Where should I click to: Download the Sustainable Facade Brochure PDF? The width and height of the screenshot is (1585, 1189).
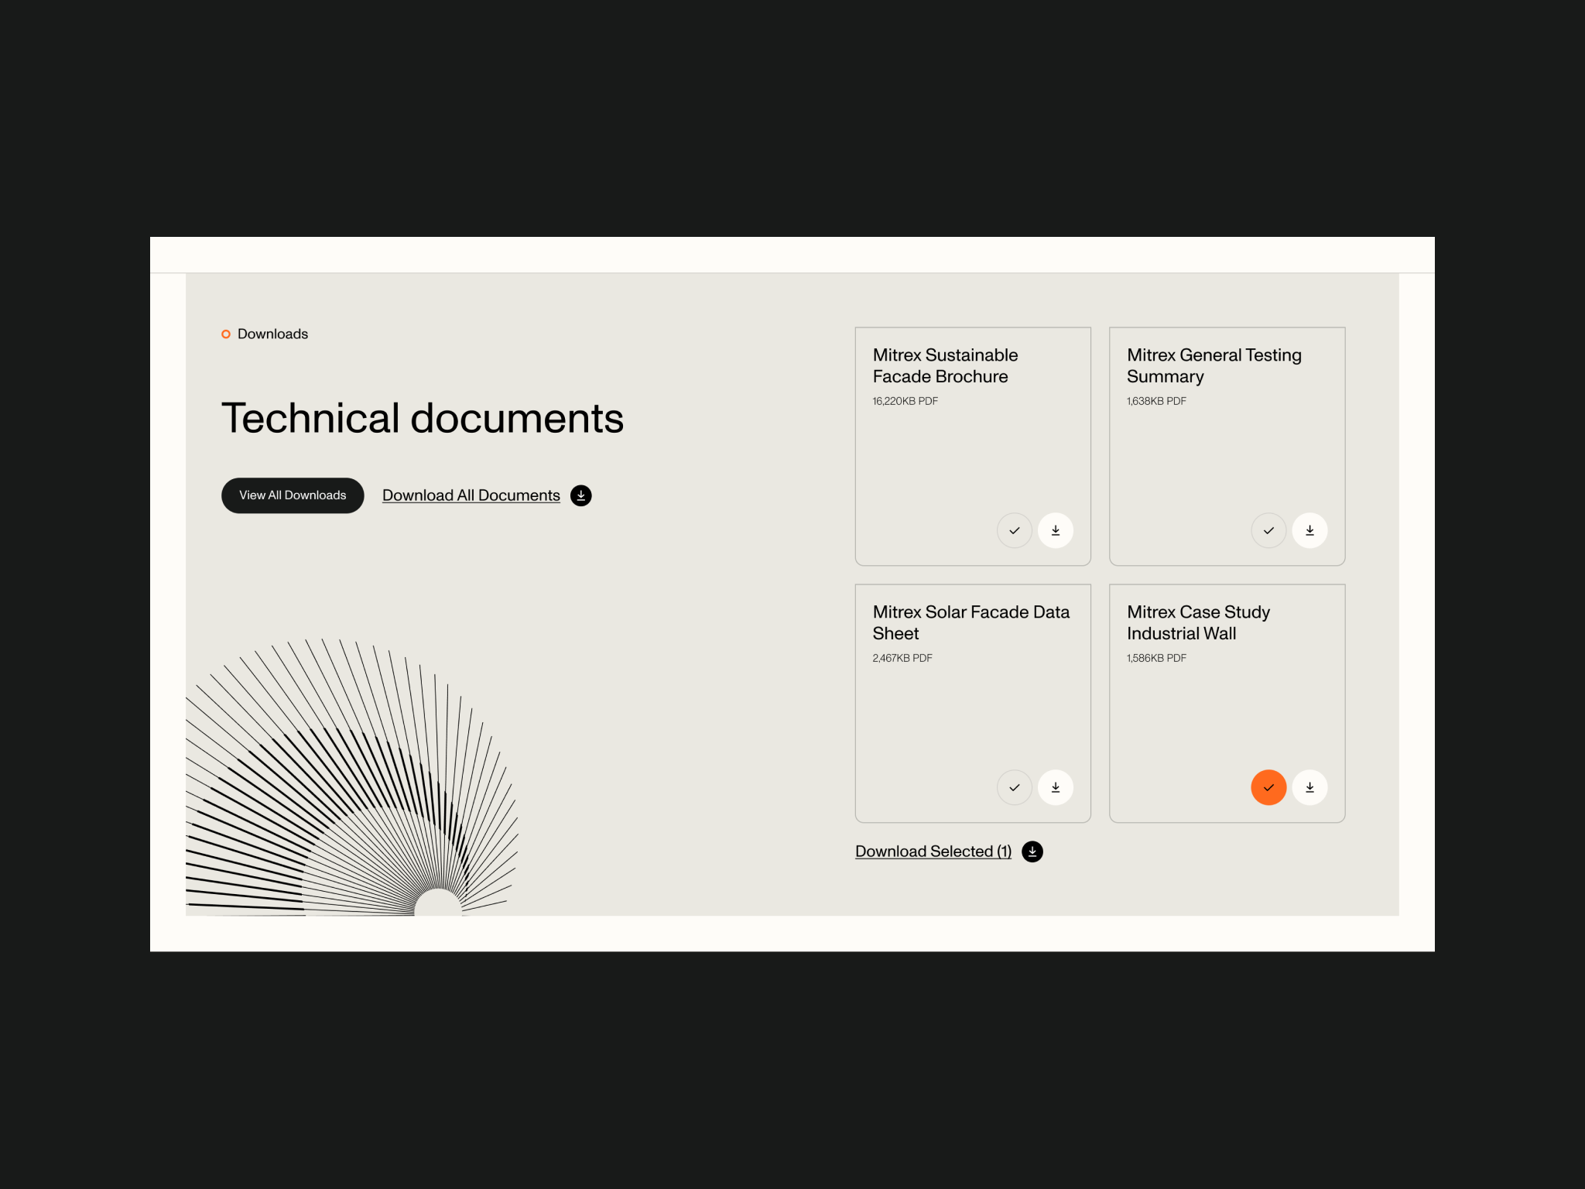click(1055, 530)
